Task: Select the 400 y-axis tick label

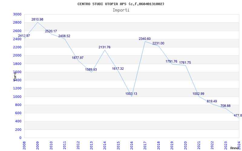Action: [x=18, y=121]
